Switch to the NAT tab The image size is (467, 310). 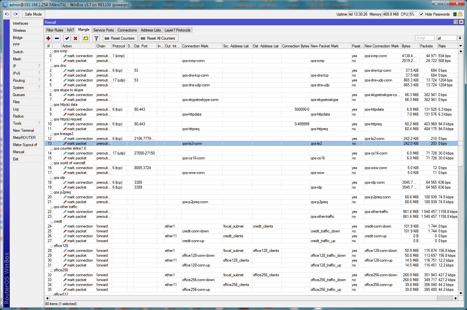71,30
